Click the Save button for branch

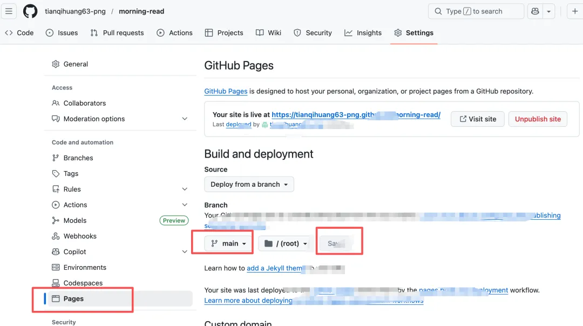click(336, 243)
